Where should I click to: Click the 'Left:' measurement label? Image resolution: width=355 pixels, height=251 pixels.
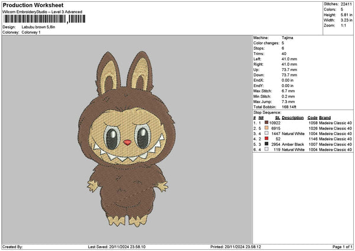click(x=257, y=59)
